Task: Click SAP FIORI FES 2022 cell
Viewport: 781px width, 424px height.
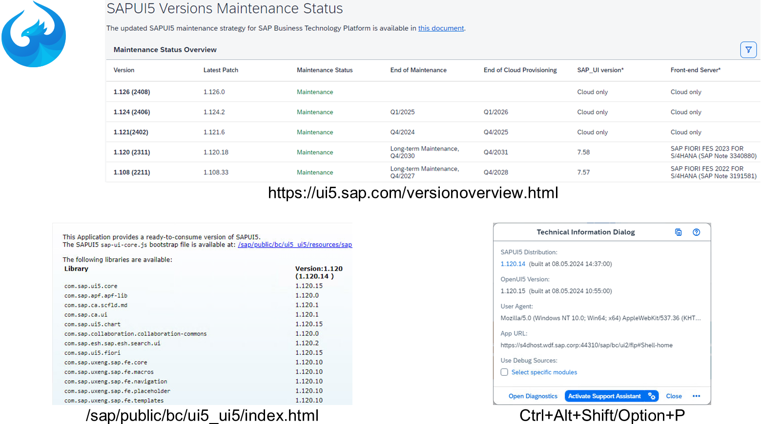Action: 714,172
